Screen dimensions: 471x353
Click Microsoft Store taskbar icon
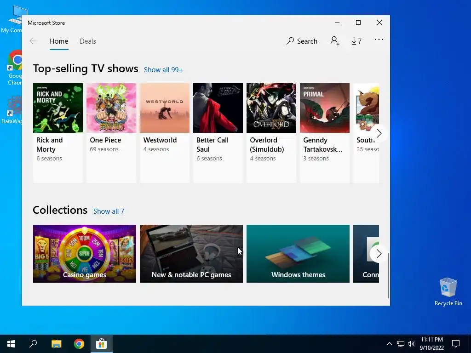coord(102,344)
